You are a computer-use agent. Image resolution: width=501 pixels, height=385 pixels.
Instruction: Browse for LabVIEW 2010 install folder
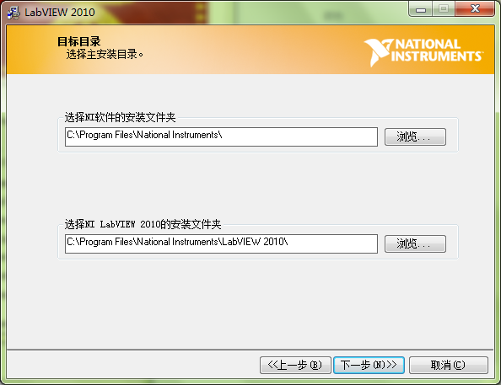click(x=415, y=244)
